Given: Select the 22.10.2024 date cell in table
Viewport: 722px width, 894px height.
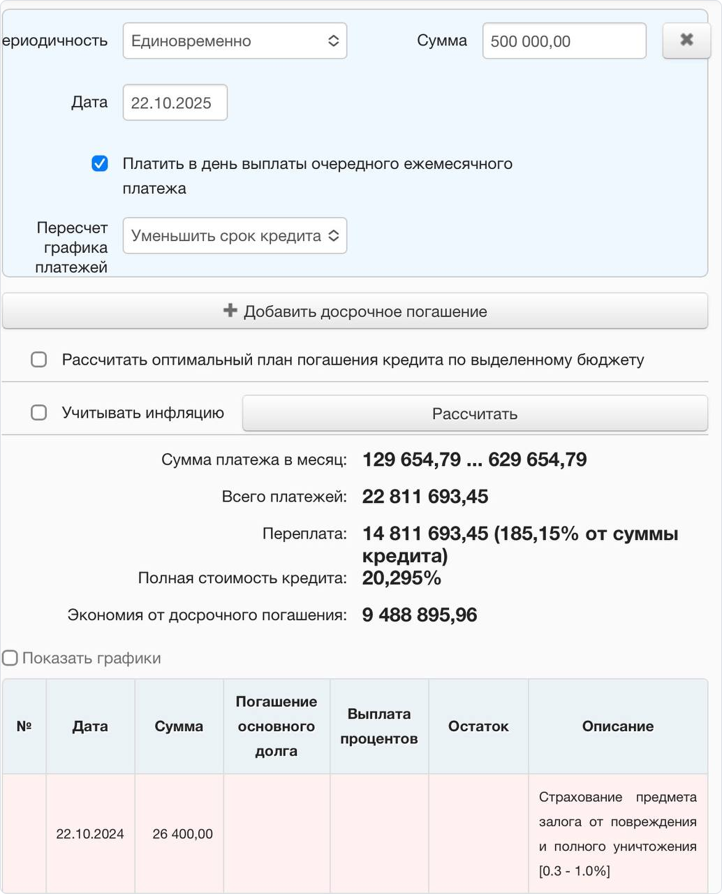Looking at the screenshot, I should (90, 834).
